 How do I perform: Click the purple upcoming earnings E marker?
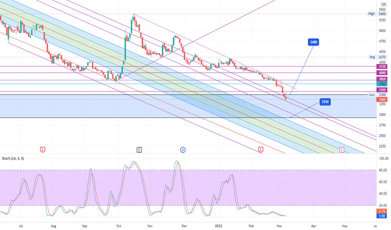(341, 150)
